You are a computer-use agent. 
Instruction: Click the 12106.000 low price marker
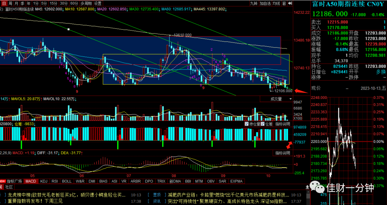(283, 91)
